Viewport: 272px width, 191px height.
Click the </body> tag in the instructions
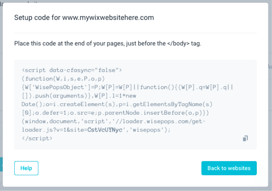pos(178,43)
